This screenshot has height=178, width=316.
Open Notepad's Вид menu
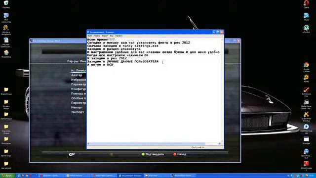pos(112,36)
